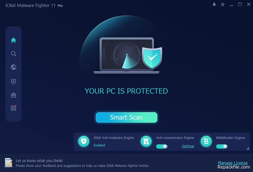
Task: Toggle the Anti-ransomware Engine switch
Action: tap(162, 146)
